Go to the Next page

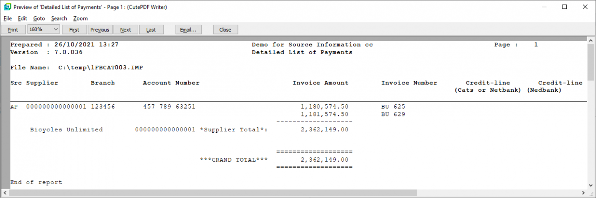point(125,30)
